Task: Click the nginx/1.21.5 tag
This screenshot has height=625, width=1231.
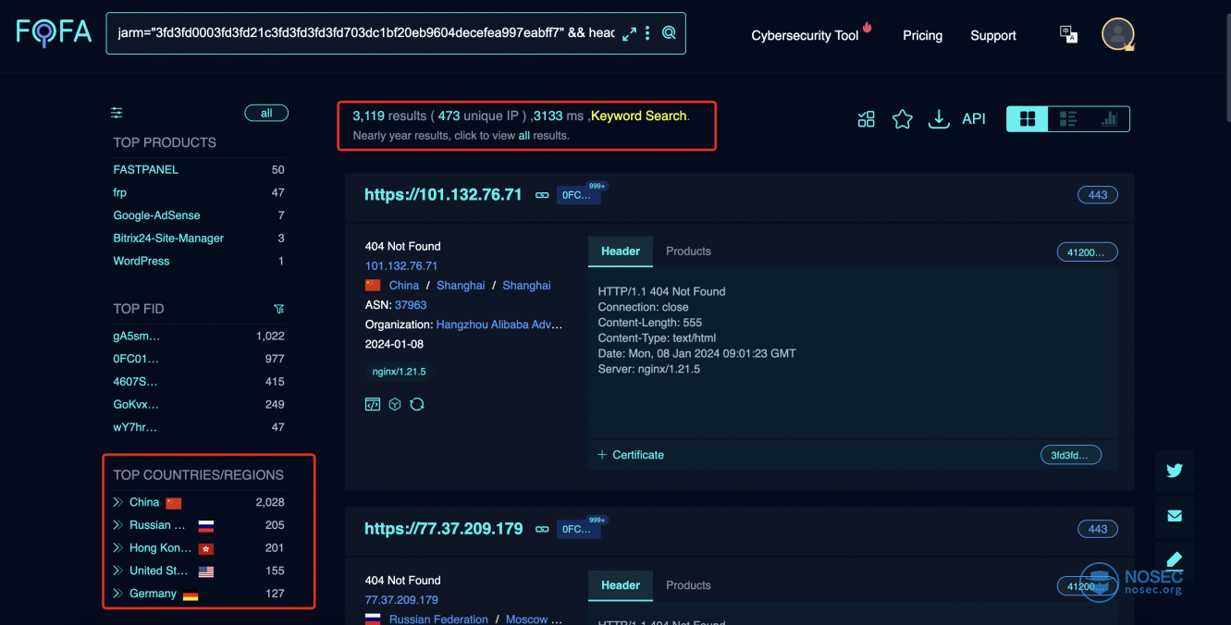Action: 400,371
